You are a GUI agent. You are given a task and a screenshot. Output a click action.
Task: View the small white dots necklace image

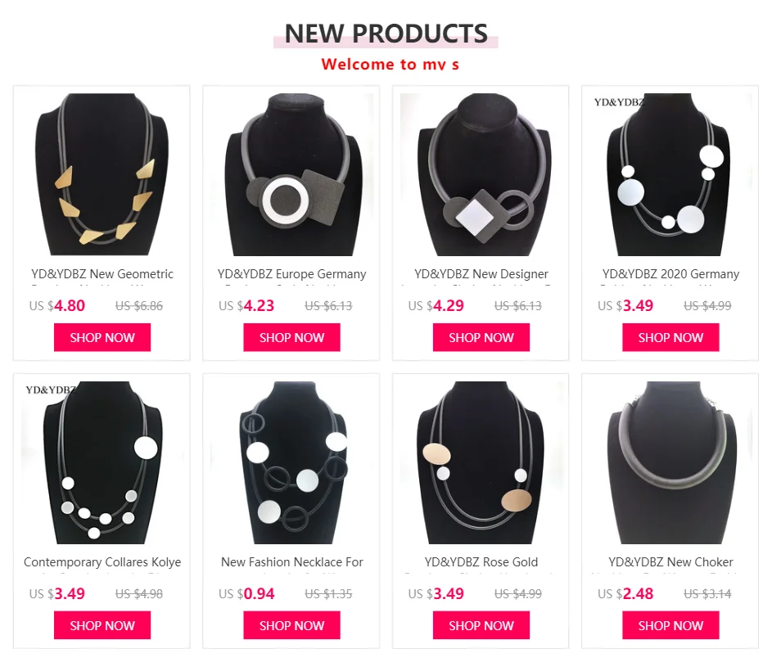(x=102, y=462)
